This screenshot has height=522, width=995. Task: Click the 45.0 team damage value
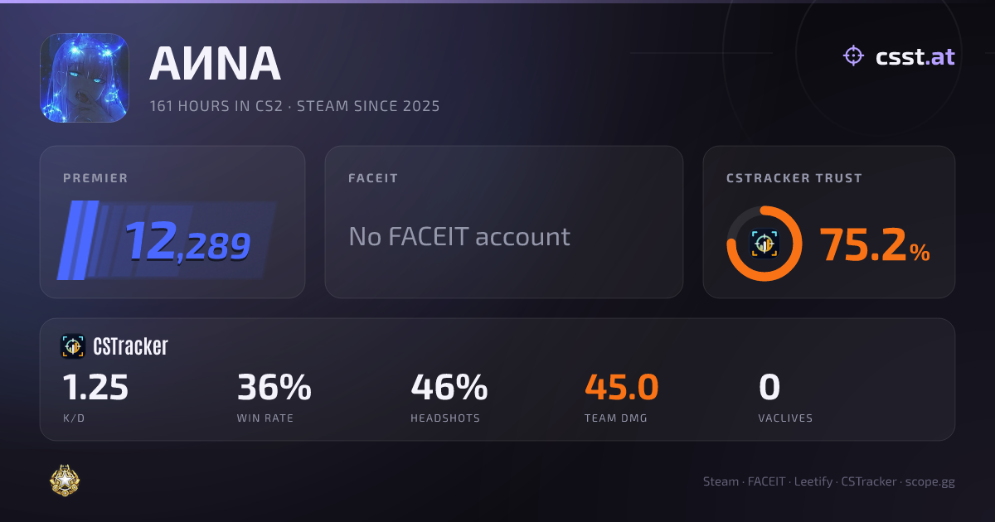[x=622, y=387]
